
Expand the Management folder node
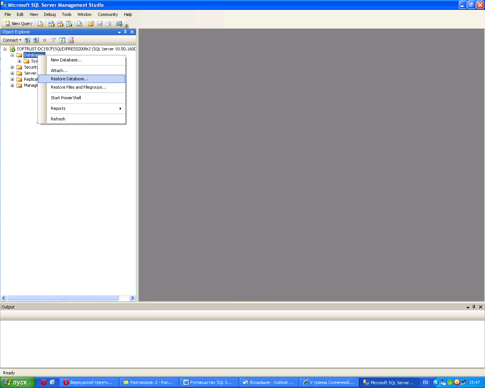pyautogui.click(x=12, y=85)
